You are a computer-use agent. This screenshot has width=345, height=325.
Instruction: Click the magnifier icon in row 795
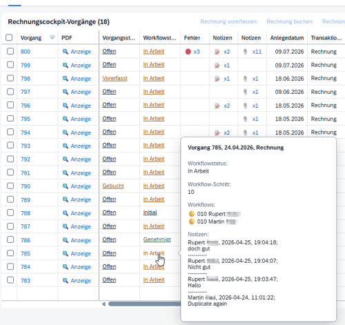coord(66,119)
